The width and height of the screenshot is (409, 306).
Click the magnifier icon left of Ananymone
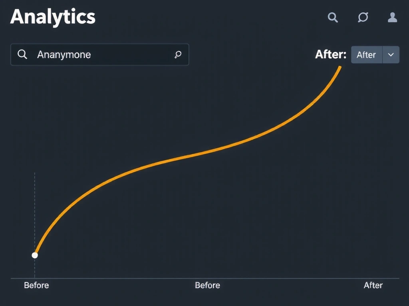point(23,55)
